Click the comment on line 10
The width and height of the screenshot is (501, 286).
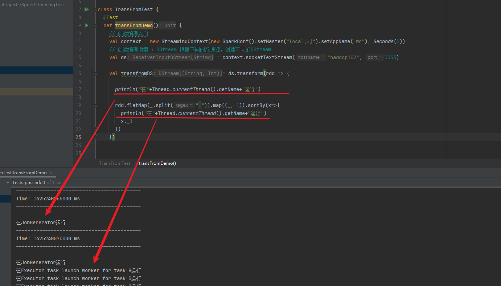point(129,33)
